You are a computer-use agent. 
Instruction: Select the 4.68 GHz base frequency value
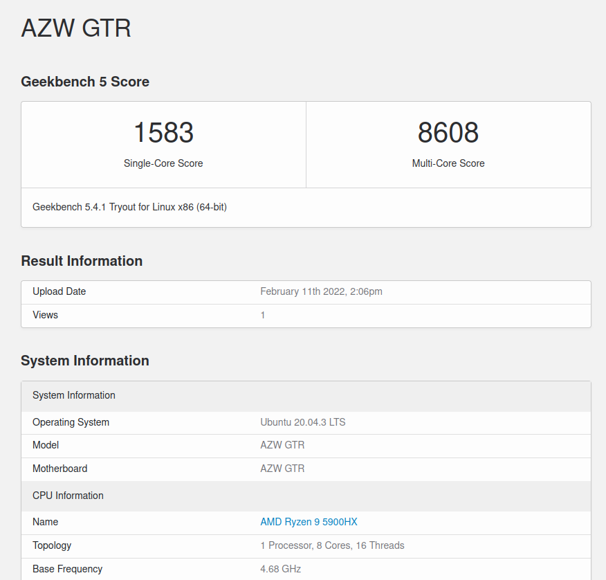281,569
